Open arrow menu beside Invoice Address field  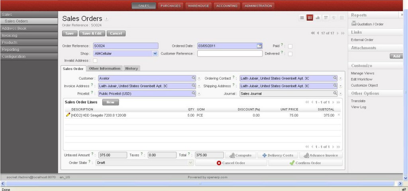click(x=199, y=86)
